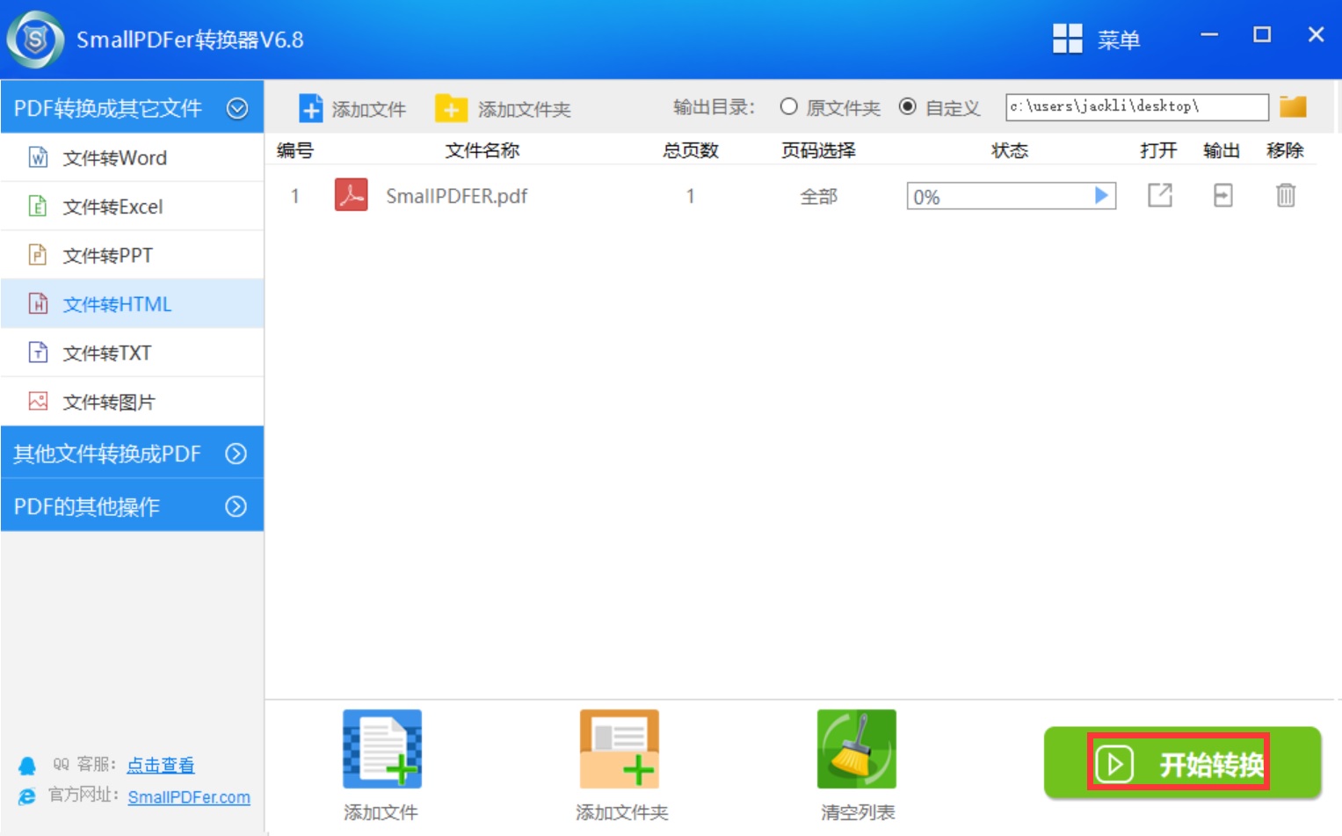This screenshot has height=836, width=1342.
Task: Select 文件转HTML in sidebar
Action: pyautogui.click(x=132, y=304)
